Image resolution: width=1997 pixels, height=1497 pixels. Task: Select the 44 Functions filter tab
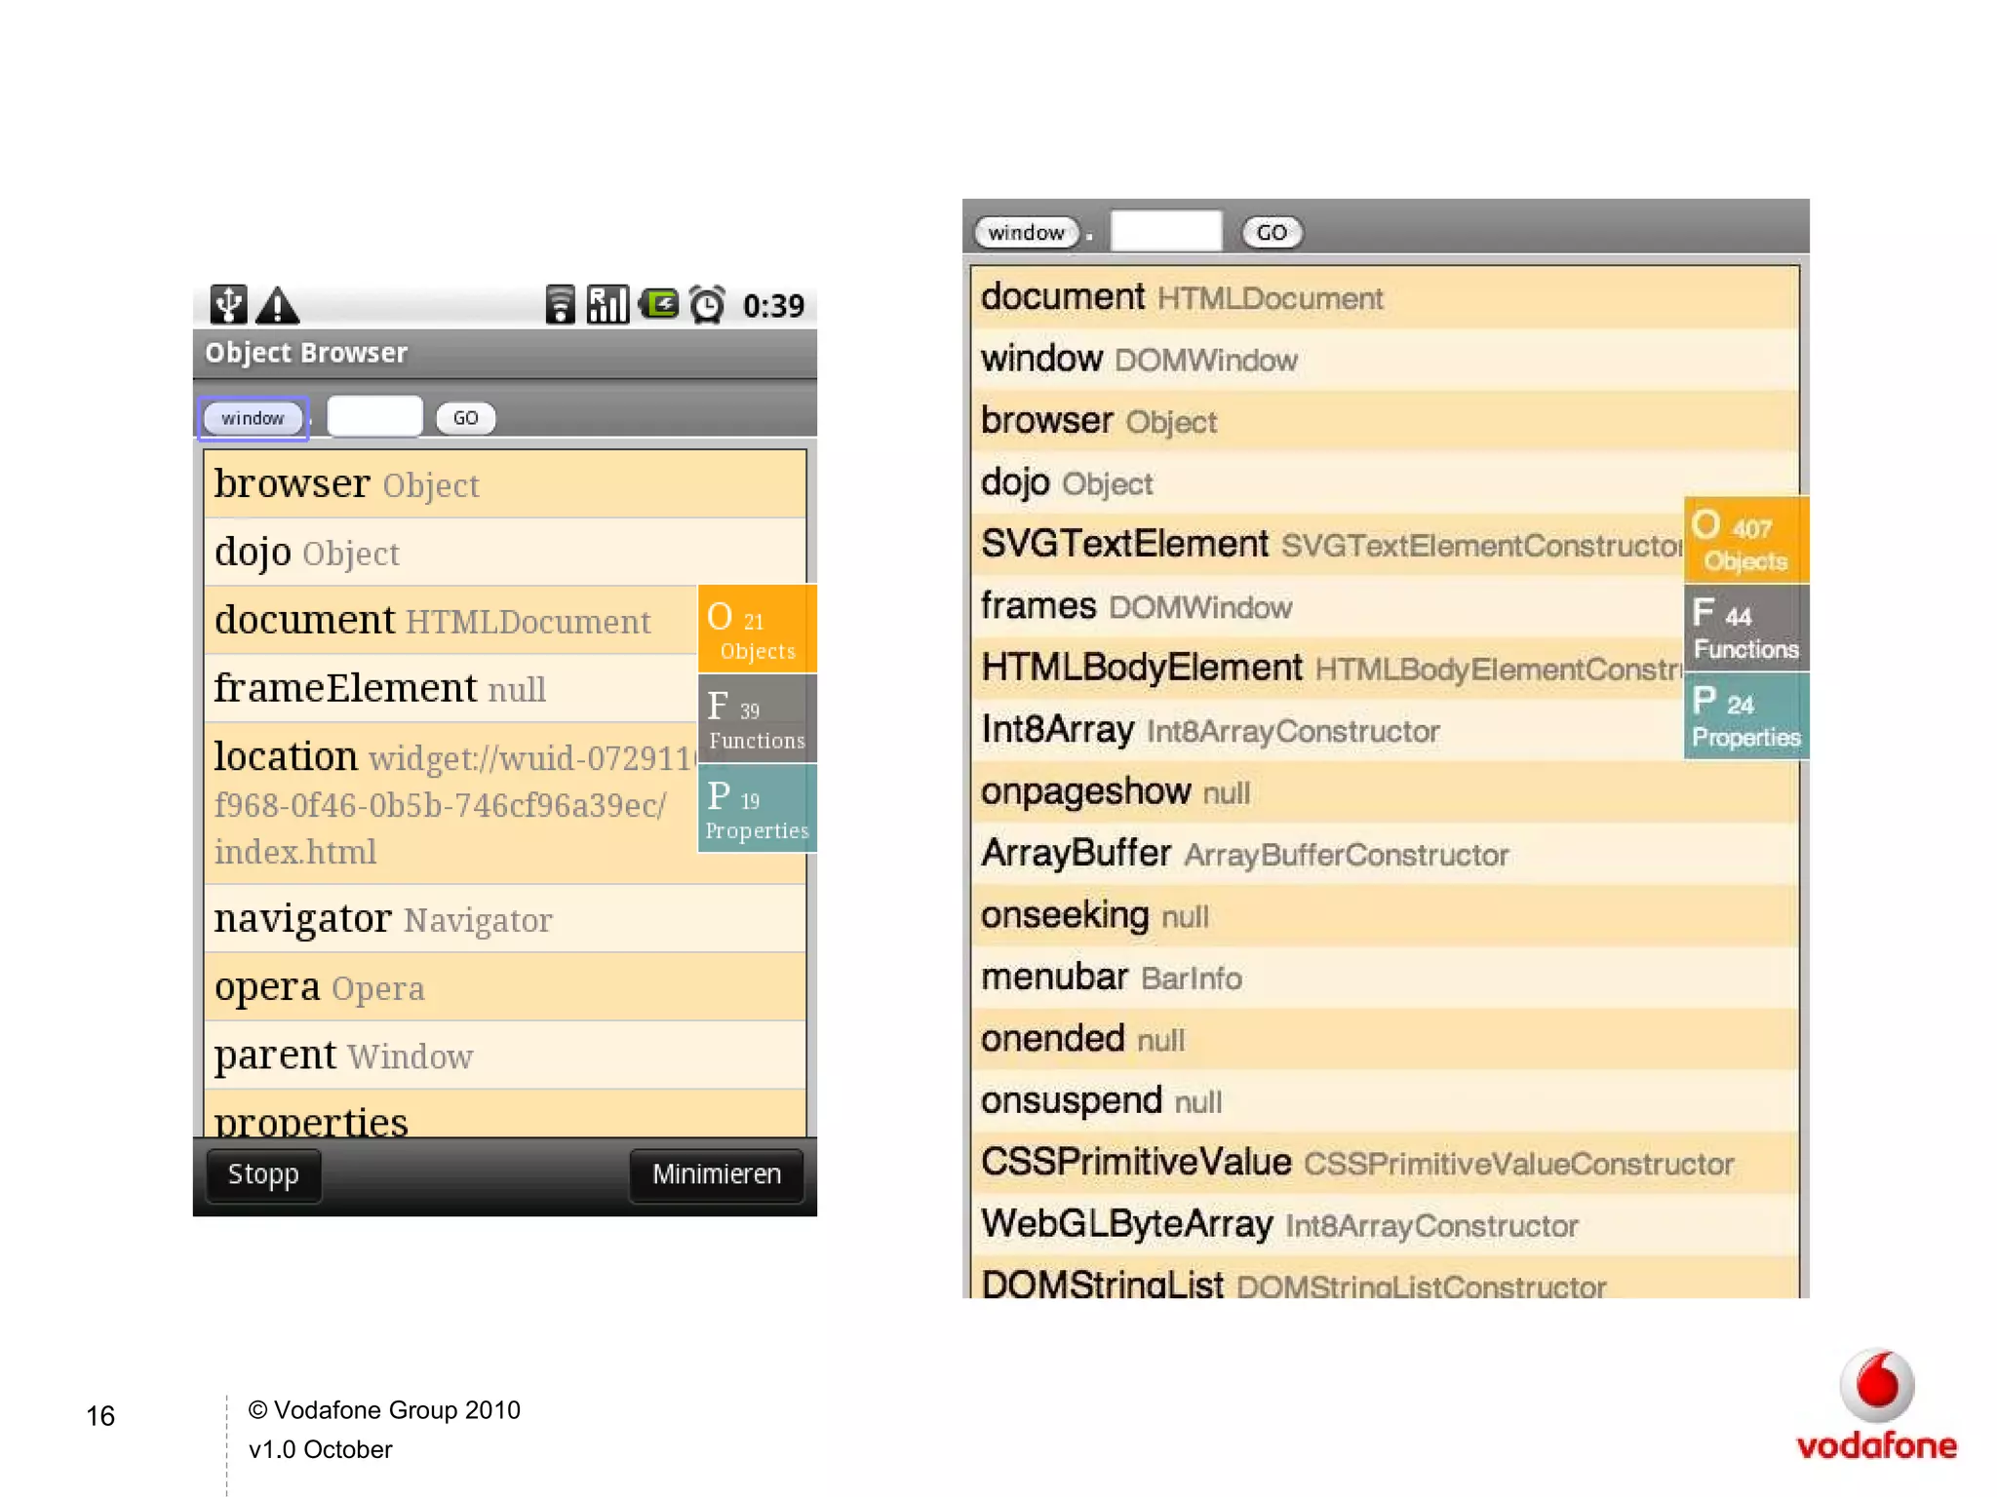click(1745, 629)
